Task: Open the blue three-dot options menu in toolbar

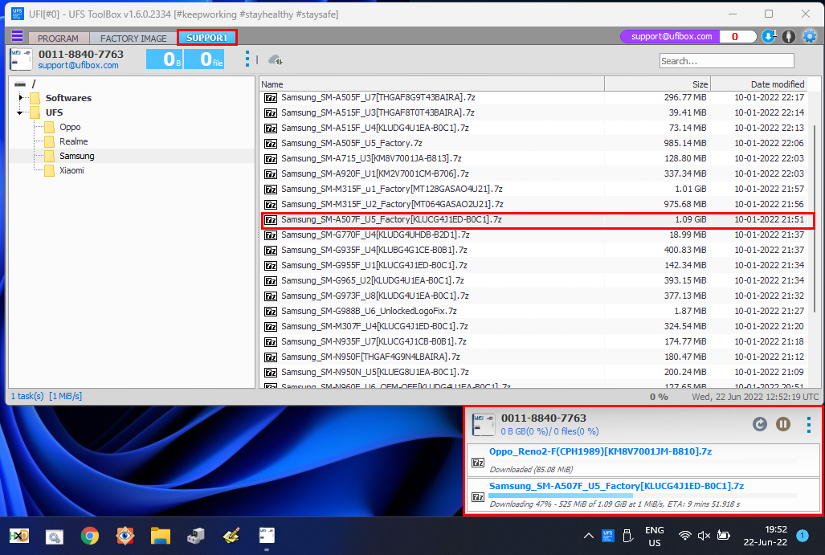Action: pyautogui.click(x=247, y=59)
